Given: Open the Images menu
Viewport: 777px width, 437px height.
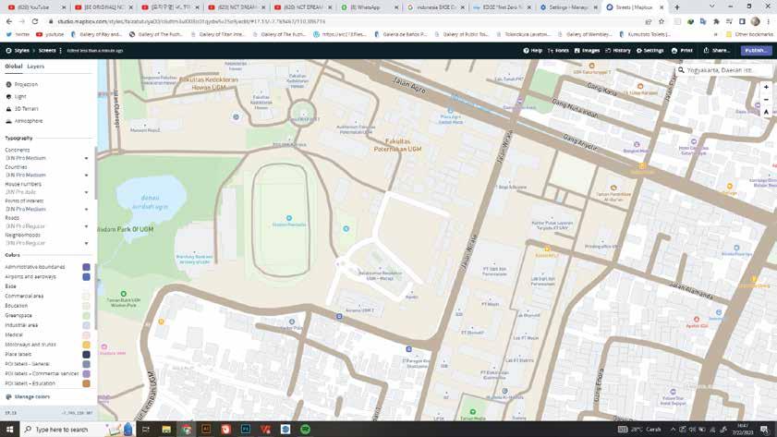Looking at the screenshot, I should point(588,51).
